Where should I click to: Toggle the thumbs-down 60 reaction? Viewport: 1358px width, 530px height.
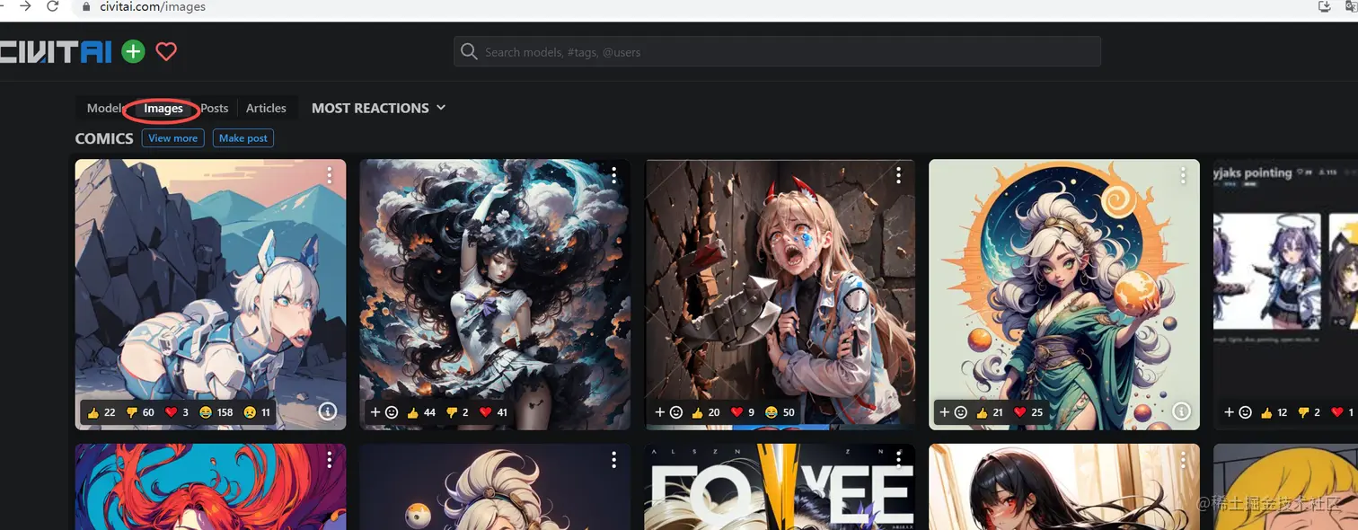[140, 412]
